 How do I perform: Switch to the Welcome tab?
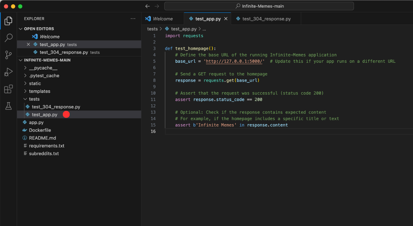coord(163,18)
